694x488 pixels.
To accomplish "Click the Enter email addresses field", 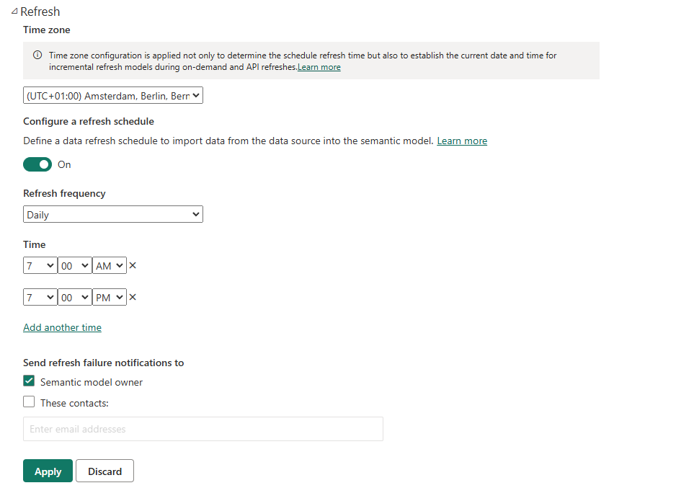I will [x=203, y=429].
